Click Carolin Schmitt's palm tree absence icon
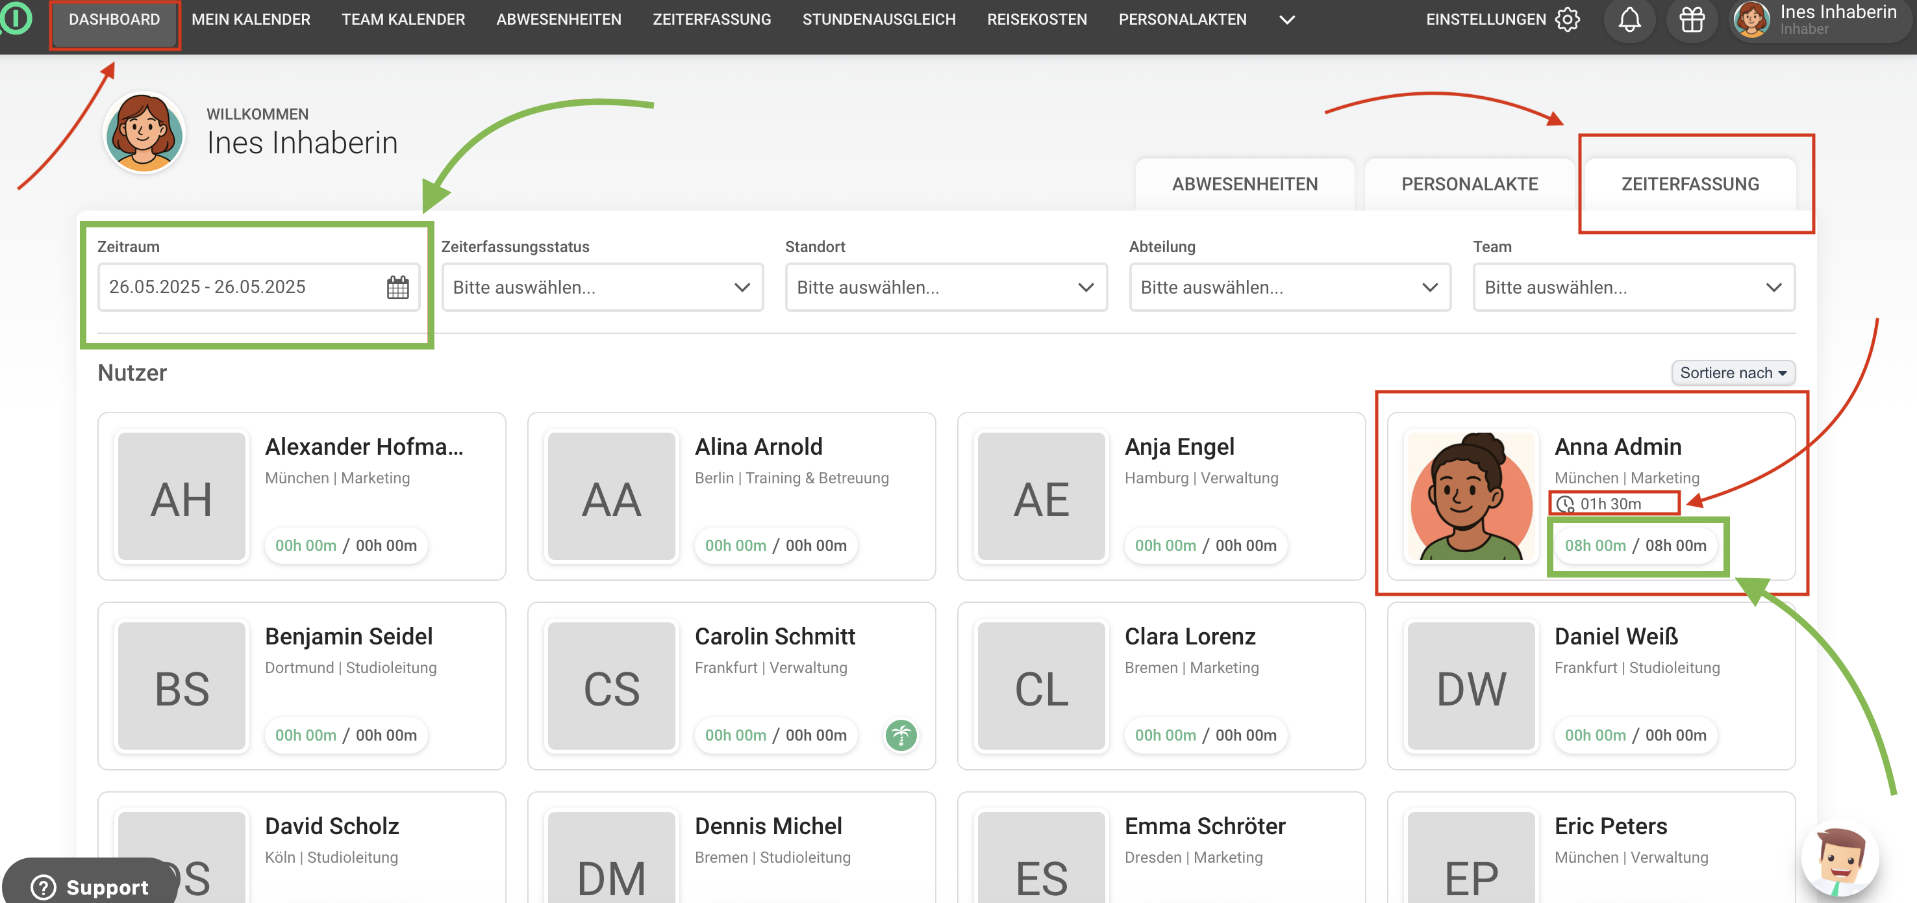 [x=901, y=735]
